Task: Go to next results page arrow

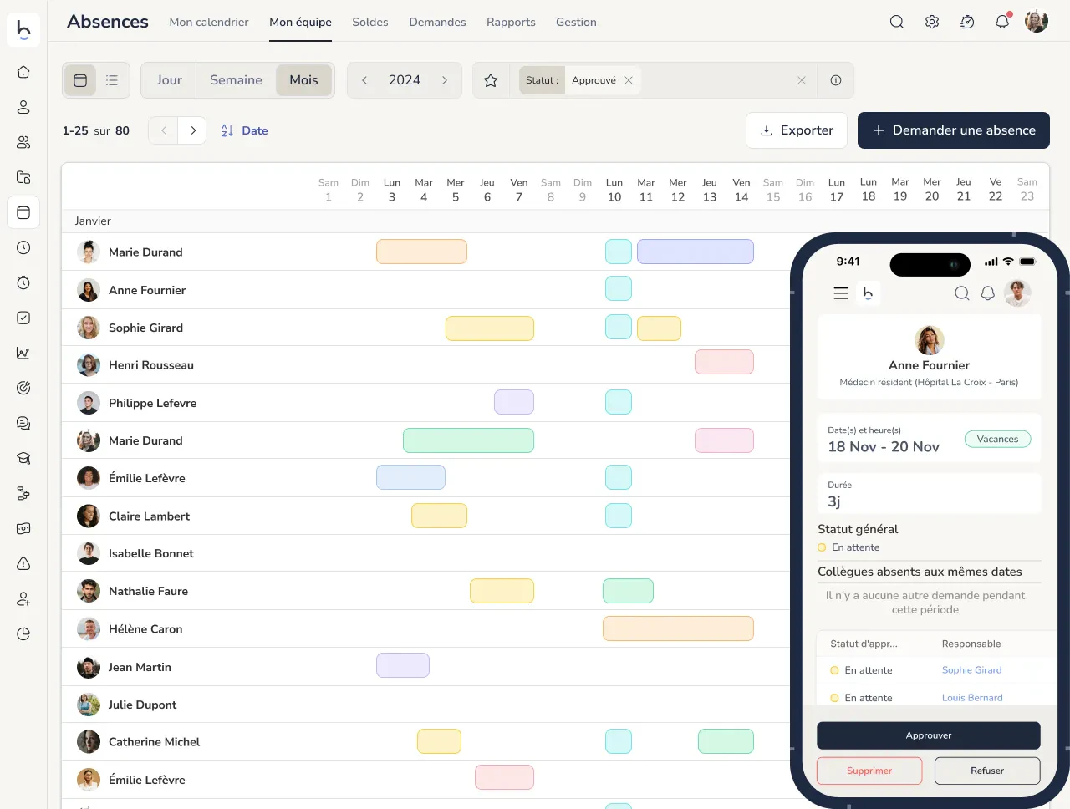Action: 193,130
